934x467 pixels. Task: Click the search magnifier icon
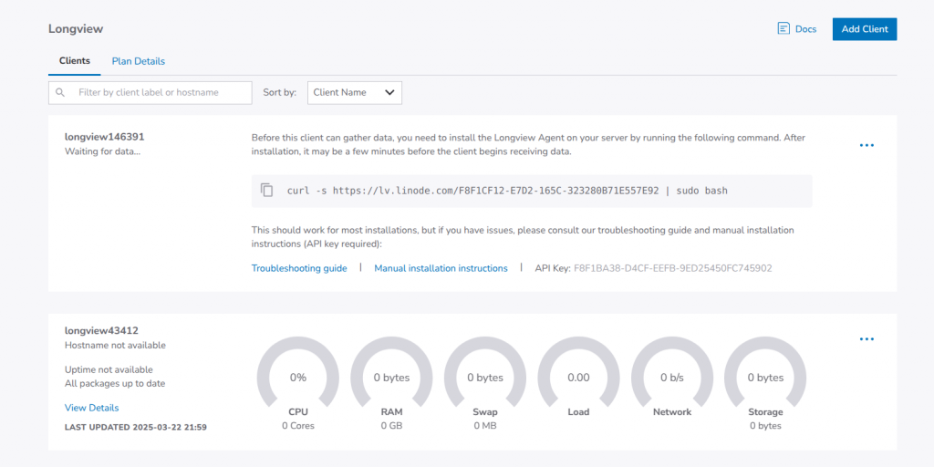coord(61,92)
